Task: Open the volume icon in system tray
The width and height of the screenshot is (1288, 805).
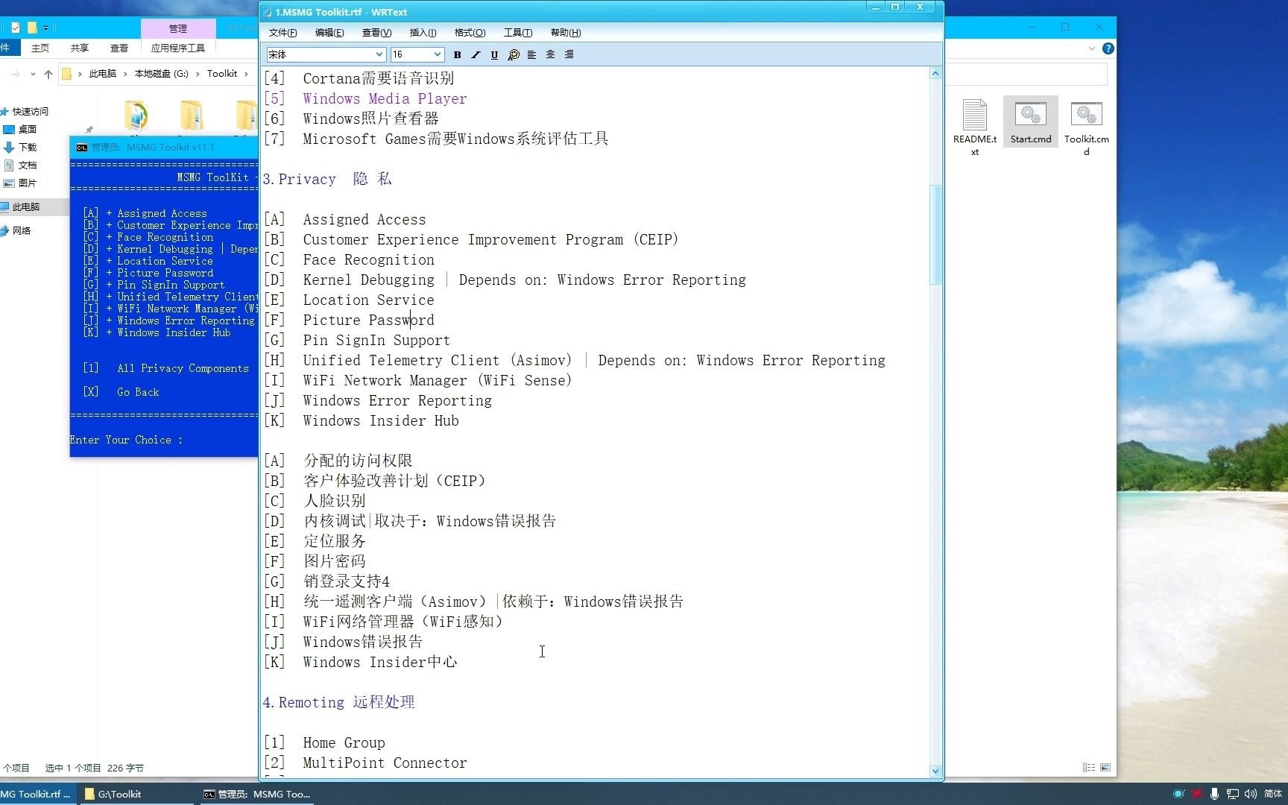Action: (1250, 794)
